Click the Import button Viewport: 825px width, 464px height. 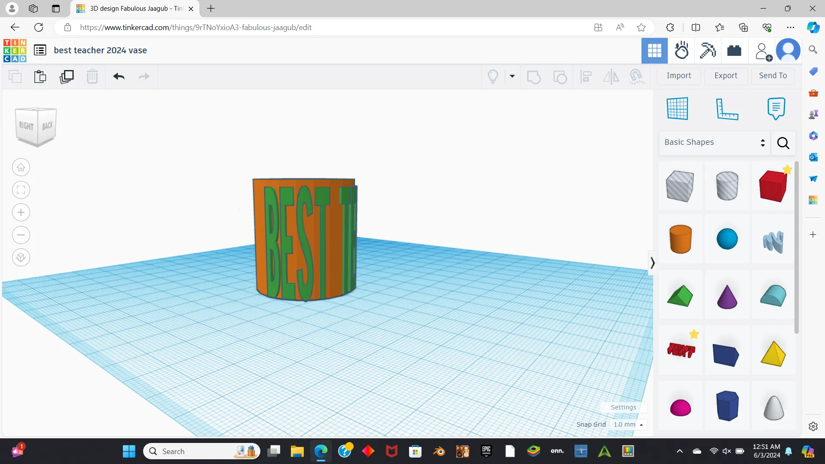pos(679,76)
